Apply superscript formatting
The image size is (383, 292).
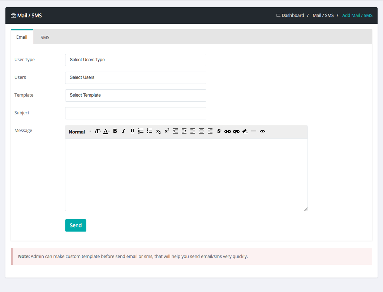click(x=167, y=131)
